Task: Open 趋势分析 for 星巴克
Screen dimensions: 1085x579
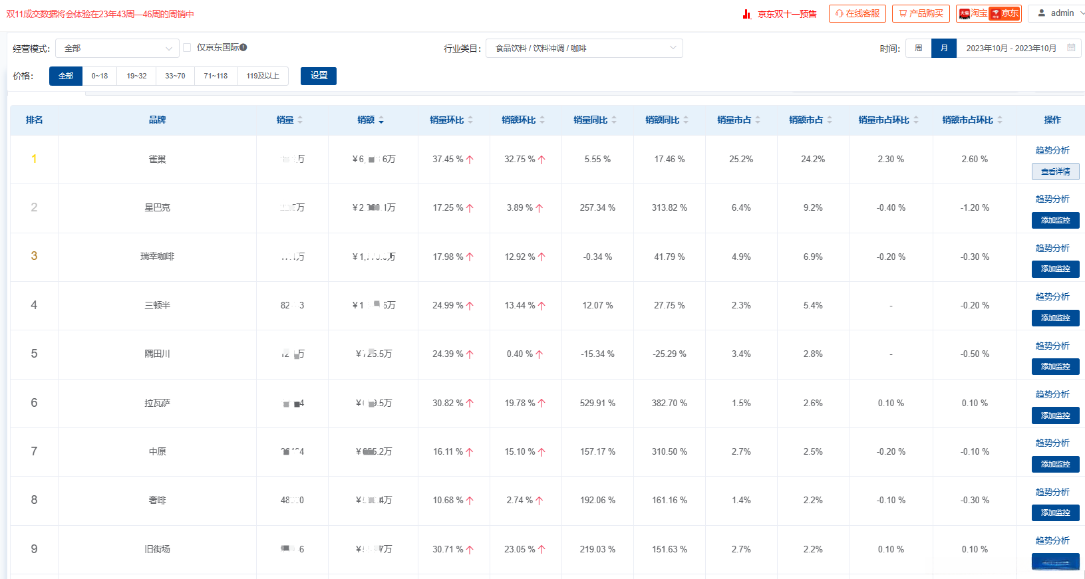Action: pos(1052,199)
